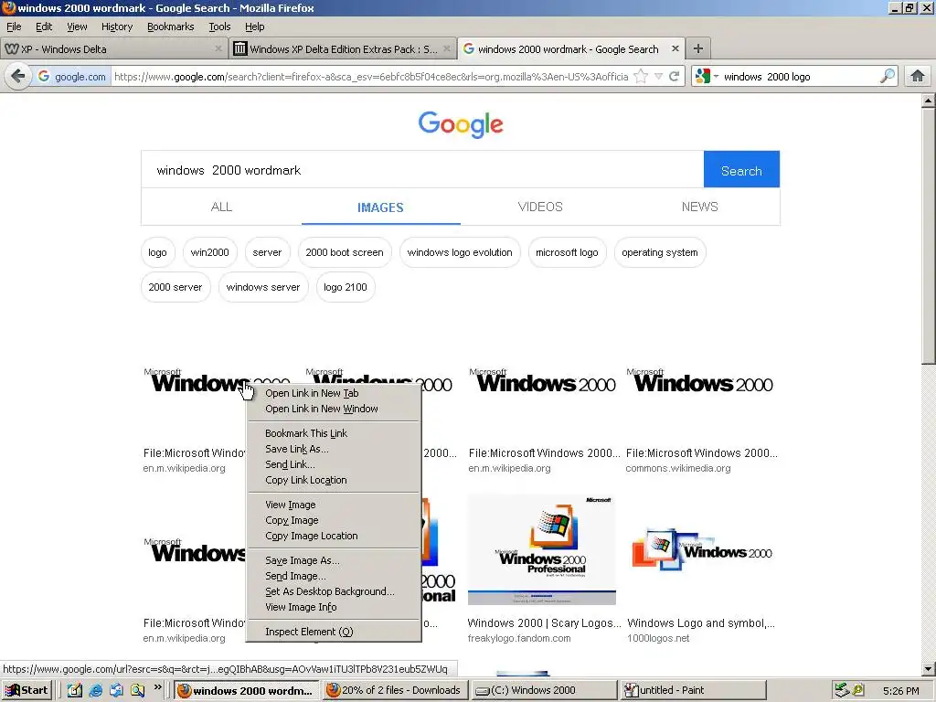Close the XP - Windows Delta tab
The image size is (936, 702).
click(218, 48)
